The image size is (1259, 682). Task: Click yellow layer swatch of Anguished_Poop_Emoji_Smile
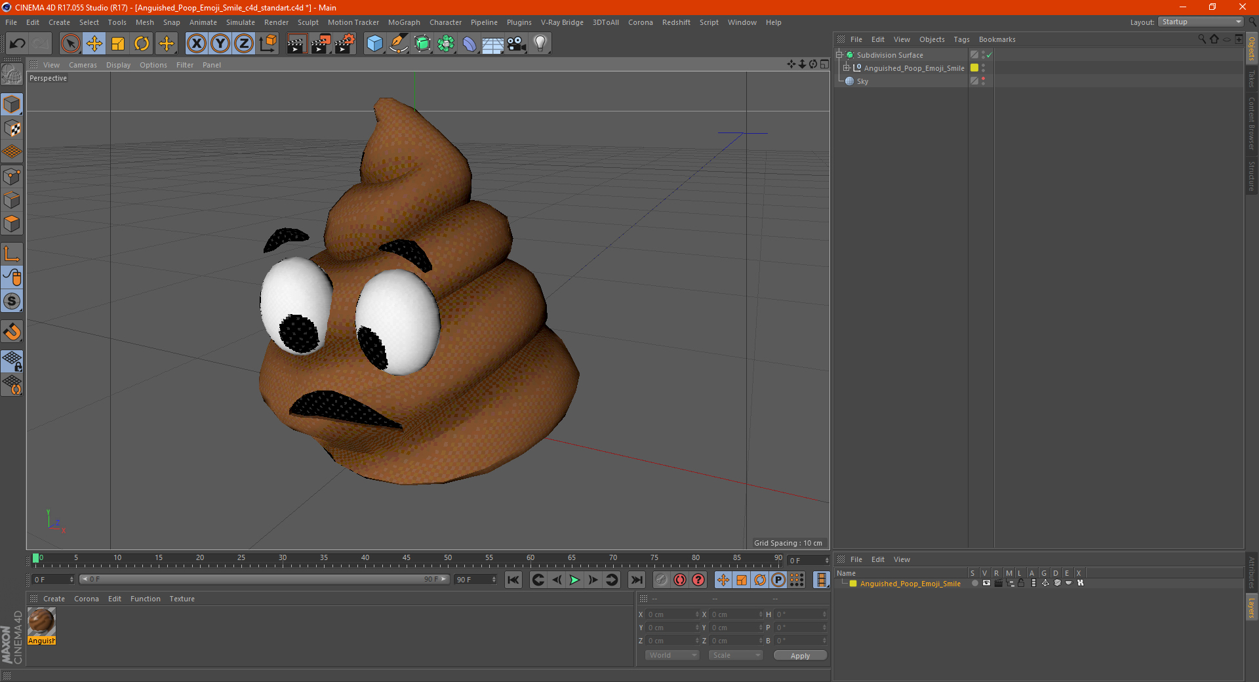click(974, 68)
